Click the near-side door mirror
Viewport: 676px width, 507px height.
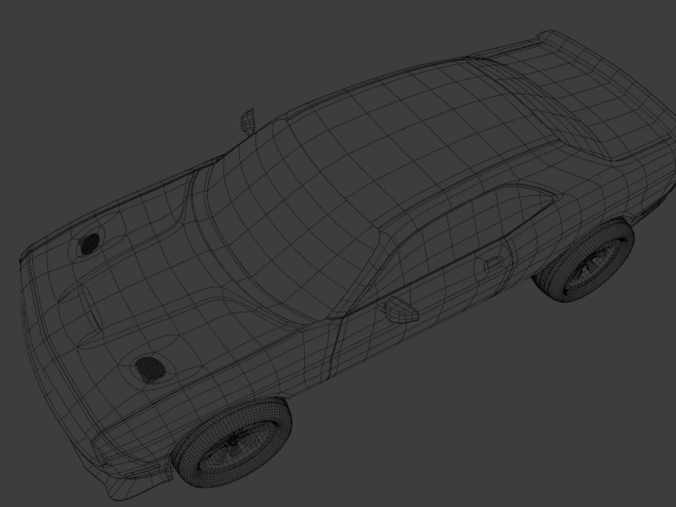400,310
